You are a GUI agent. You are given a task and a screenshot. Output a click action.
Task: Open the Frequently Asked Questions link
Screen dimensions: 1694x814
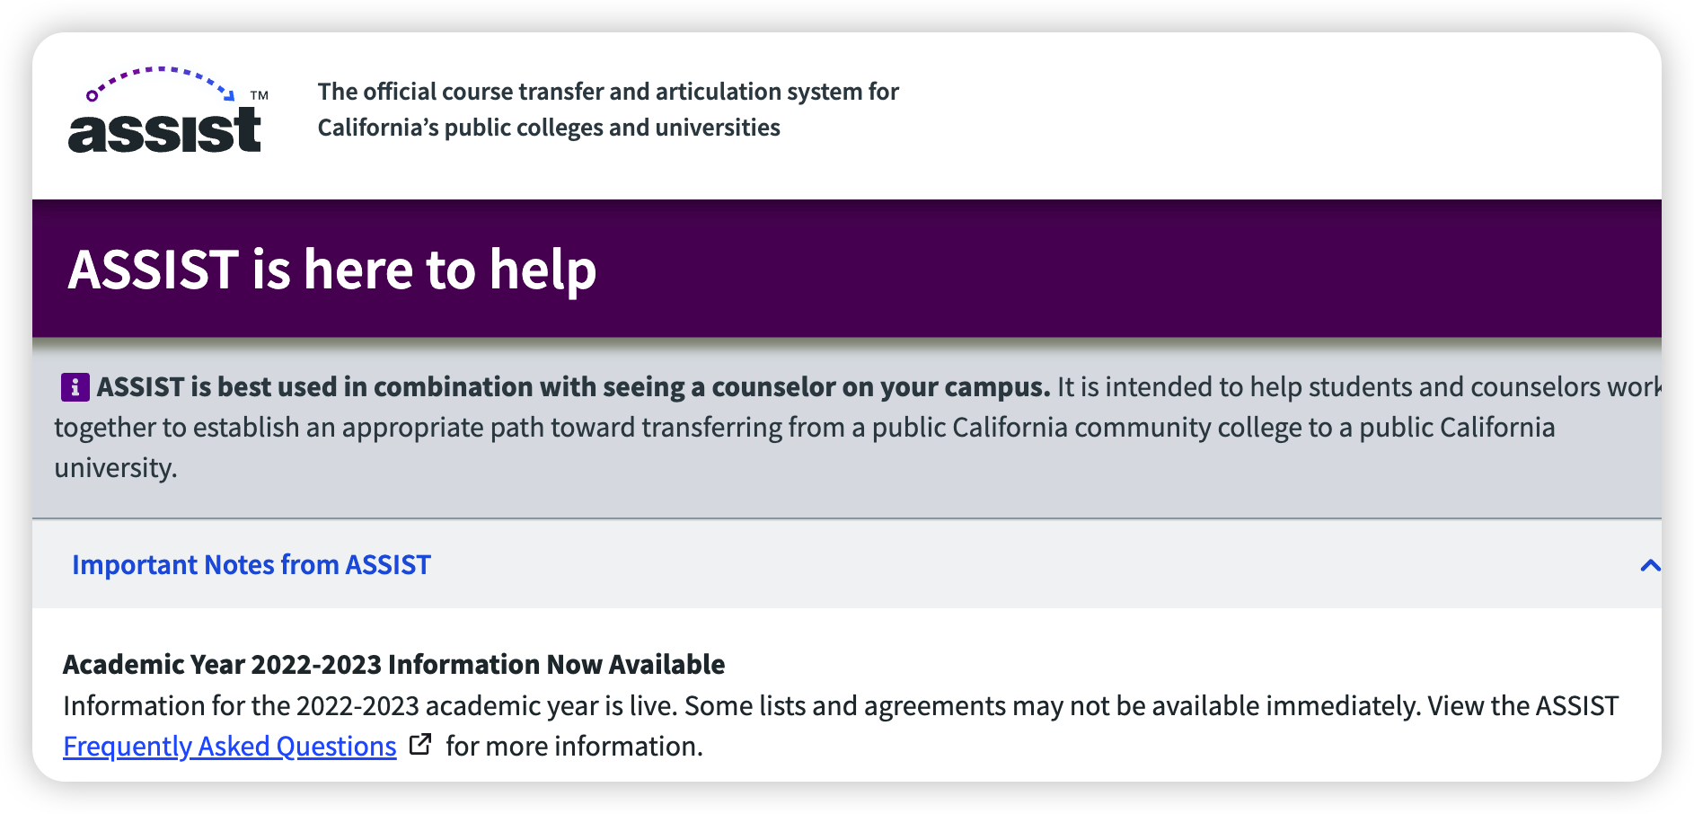point(230,746)
